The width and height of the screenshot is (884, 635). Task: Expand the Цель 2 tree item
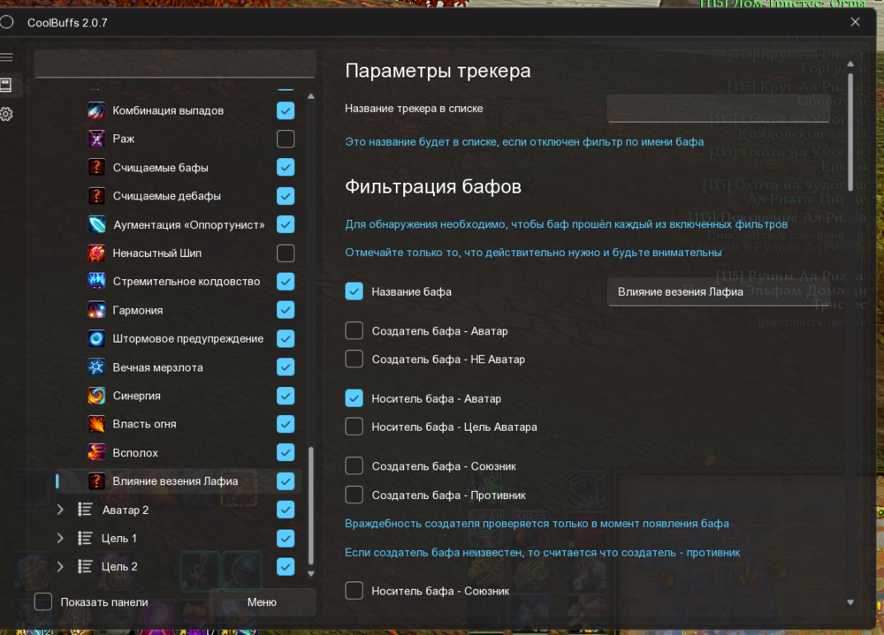[59, 566]
